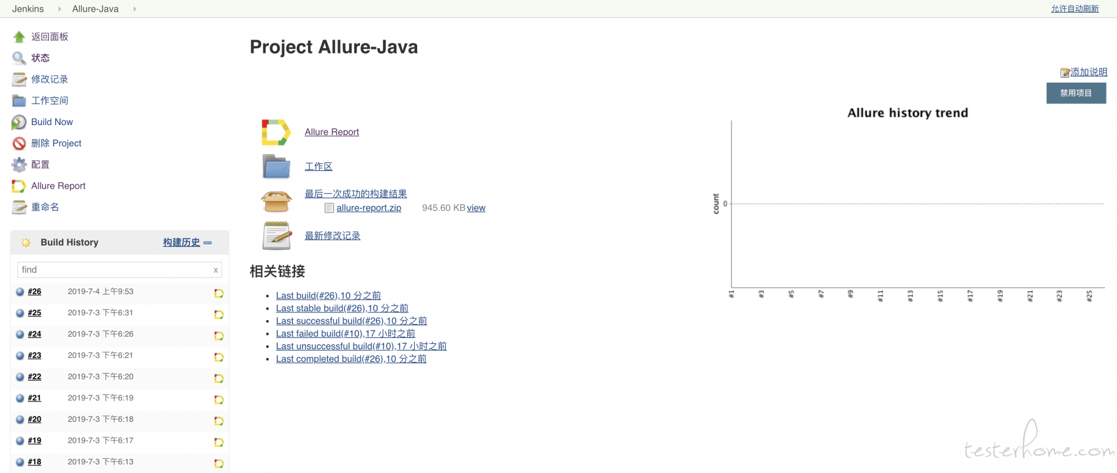Trigger Build Now from the sidebar
1117x473 pixels.
click(x=52, y=122)
